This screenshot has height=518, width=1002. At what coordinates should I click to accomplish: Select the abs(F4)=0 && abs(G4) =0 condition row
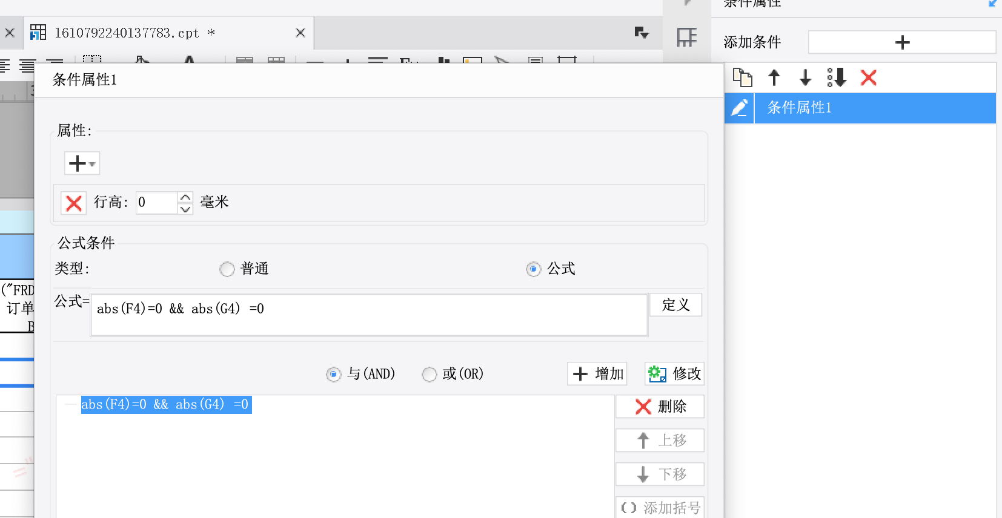tap(166, 405)
